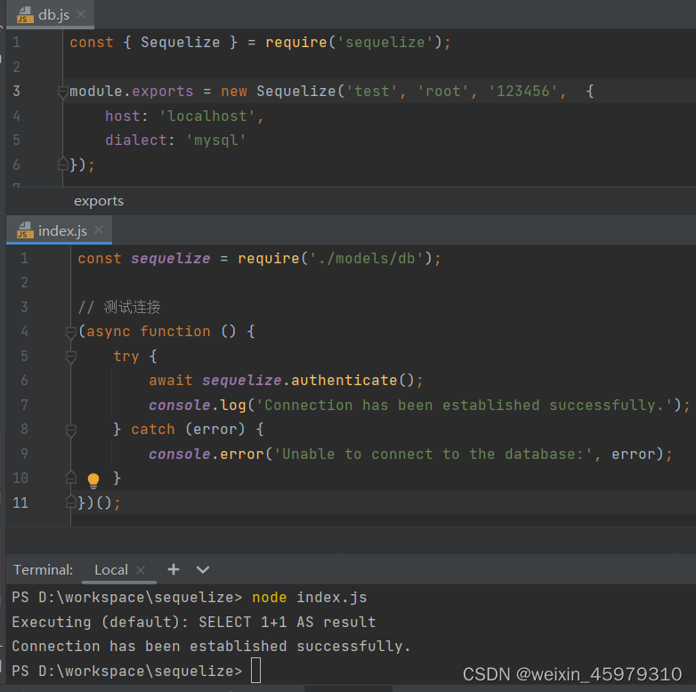
Task: Close the Local terminal session
Action: tap(141, 570)
